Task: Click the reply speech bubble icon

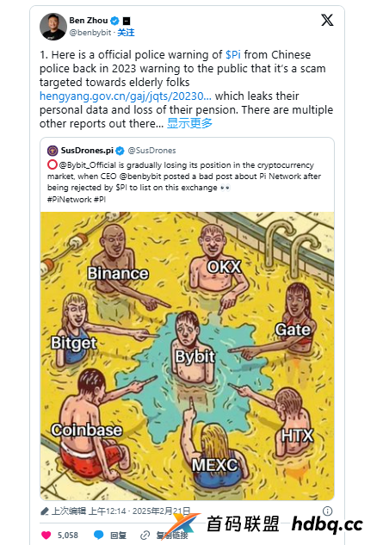Action: point(99,535)
